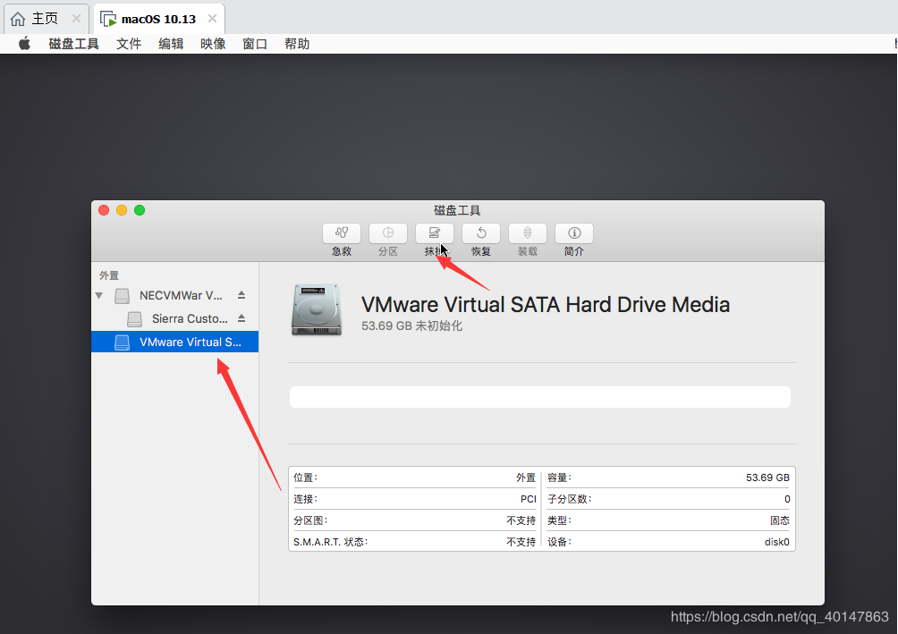The height and width of the screenshot is (634, 898).
Task: Open the 文件 menu
Action: 129,44
